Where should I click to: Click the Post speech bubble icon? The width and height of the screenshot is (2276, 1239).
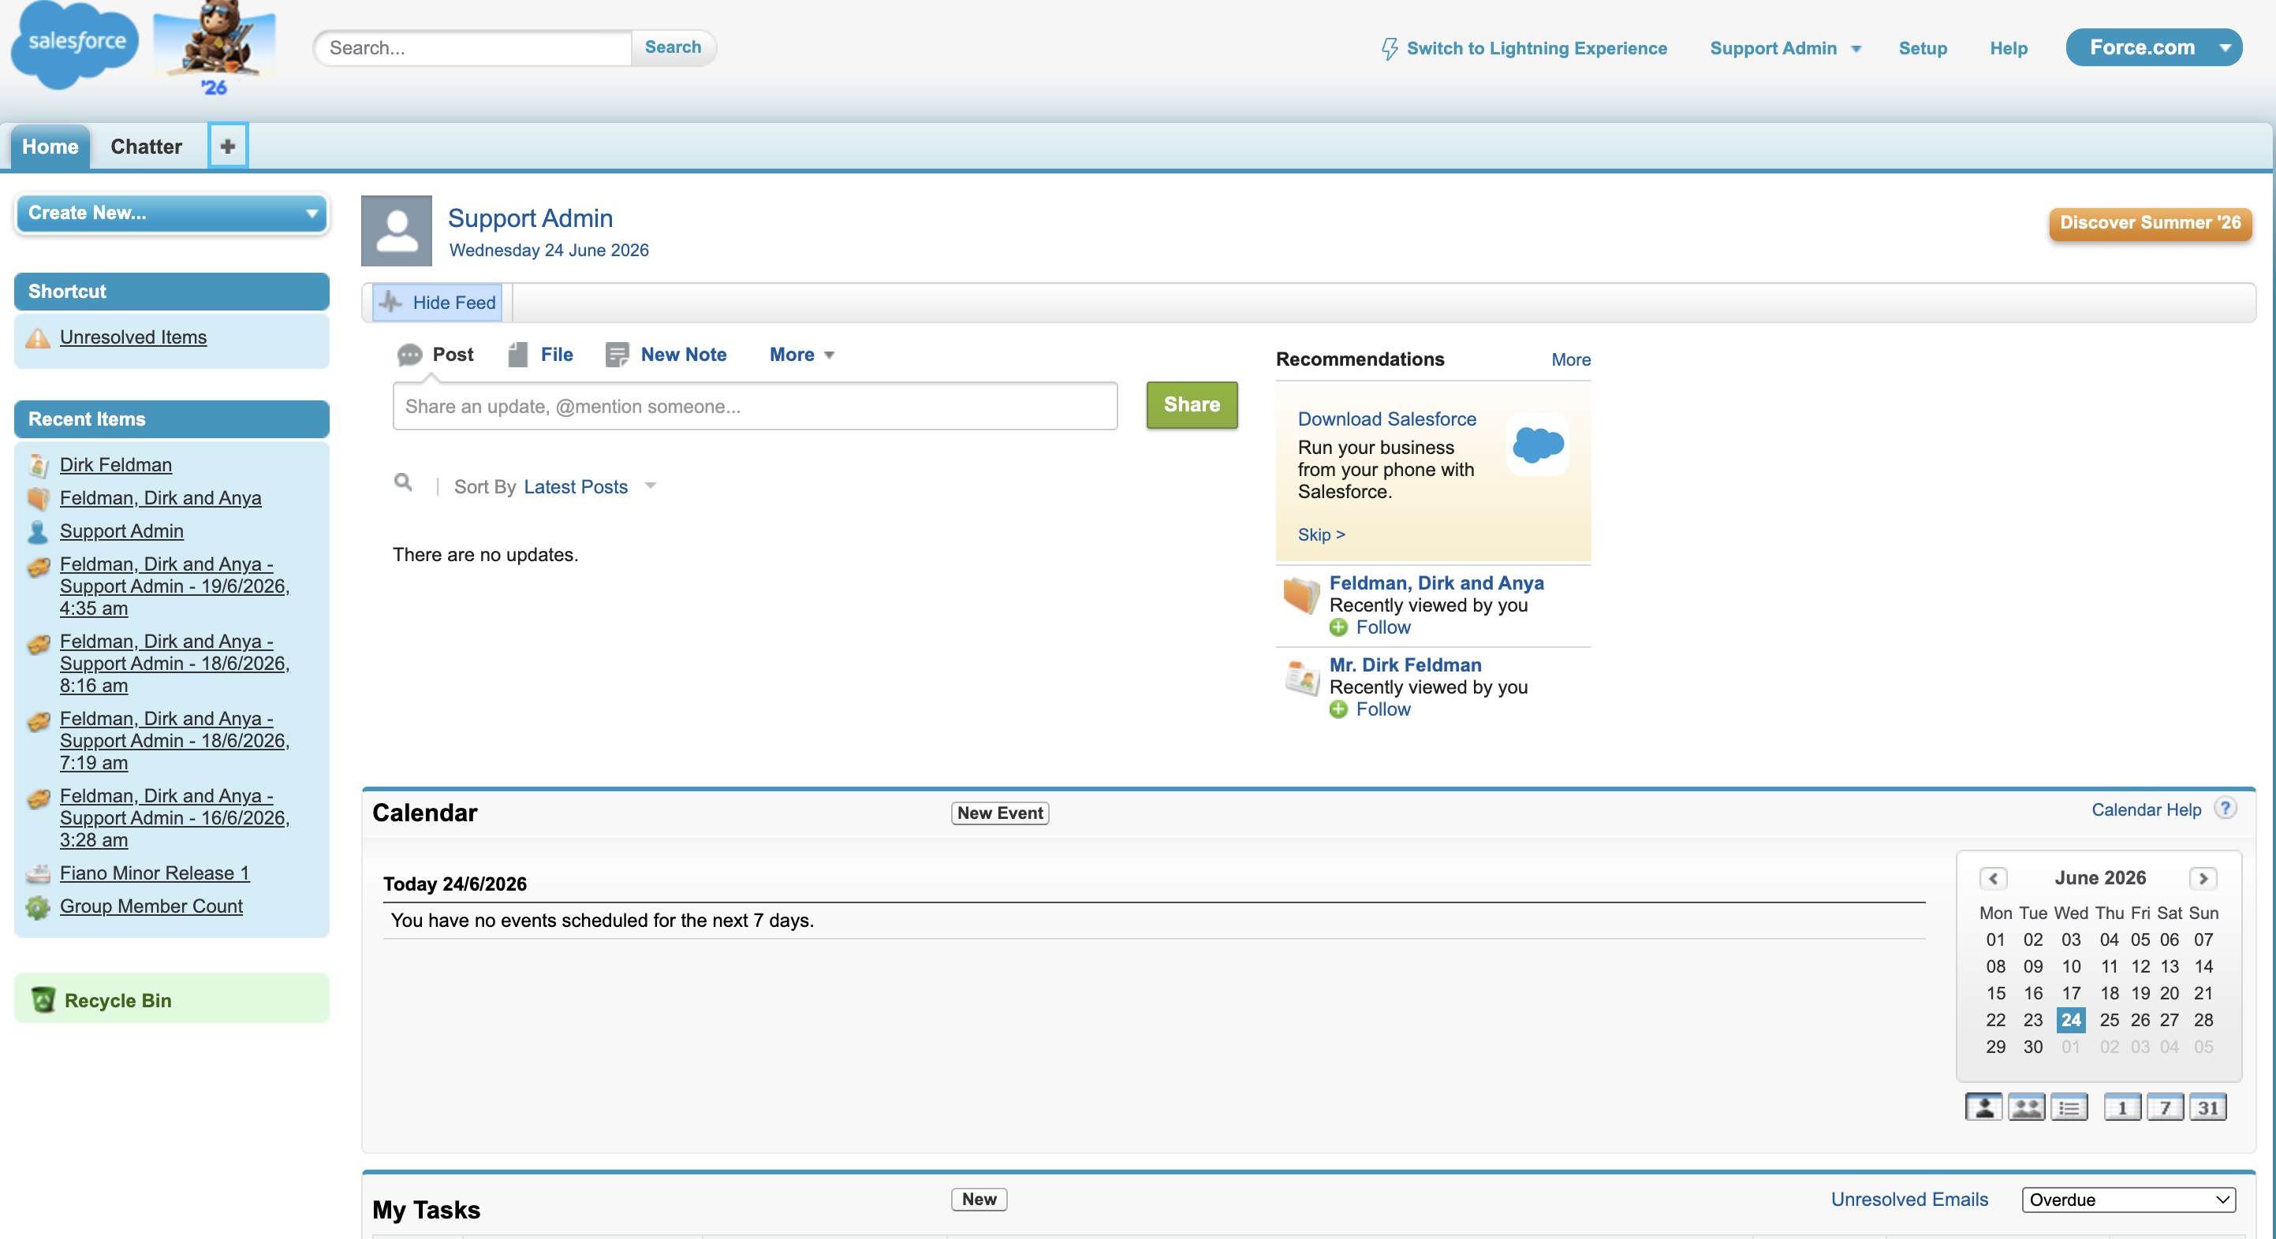point(409,355)
